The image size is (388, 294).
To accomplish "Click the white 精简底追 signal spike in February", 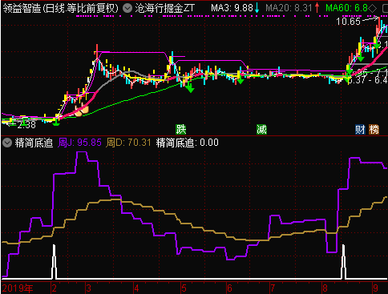I will (x=55, y=262).
